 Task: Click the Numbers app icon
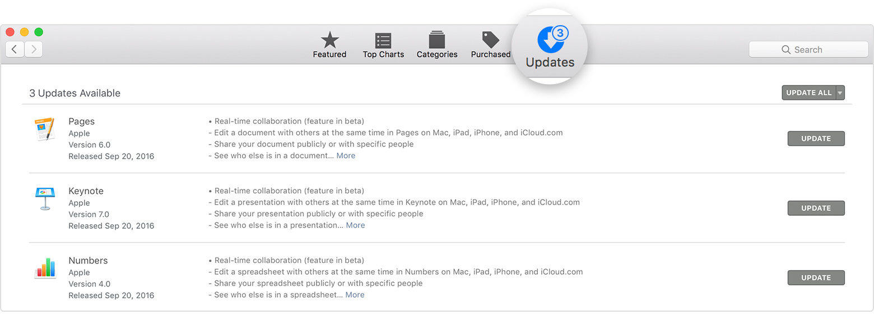click(x=44, y=268)
